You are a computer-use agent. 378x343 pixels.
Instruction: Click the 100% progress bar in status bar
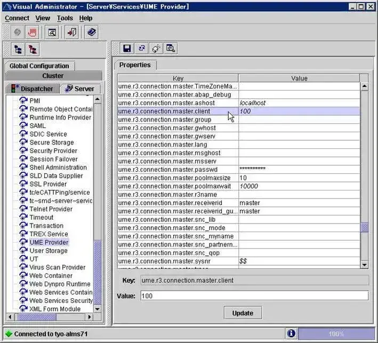[x=336, y=333]
